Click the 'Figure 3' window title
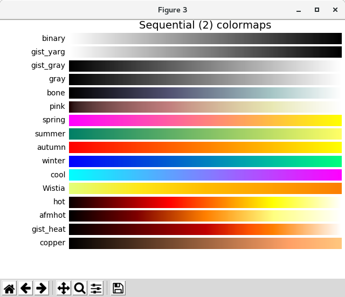 [172, 10]
